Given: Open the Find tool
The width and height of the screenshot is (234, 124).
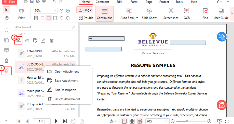Looking at the screenshot, I should (205, 14).
